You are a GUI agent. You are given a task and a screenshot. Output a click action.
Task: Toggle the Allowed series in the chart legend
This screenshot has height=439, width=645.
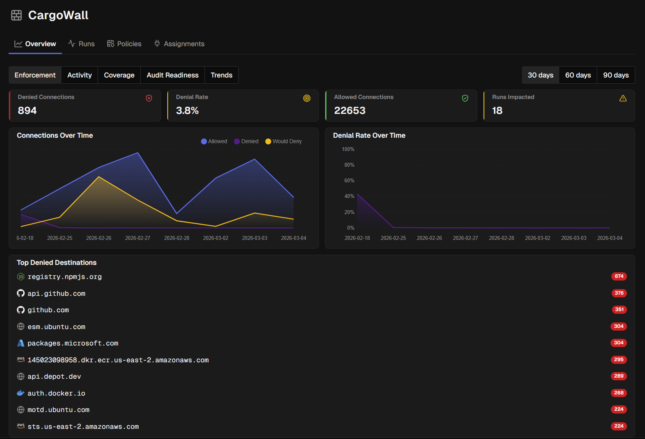click(x=214, y=141)
